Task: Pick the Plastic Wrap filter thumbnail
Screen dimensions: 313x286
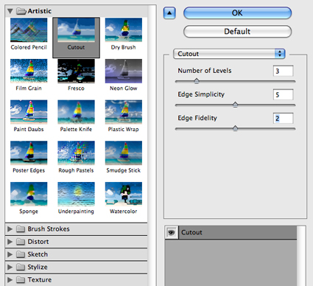Action: pos(124,112)
